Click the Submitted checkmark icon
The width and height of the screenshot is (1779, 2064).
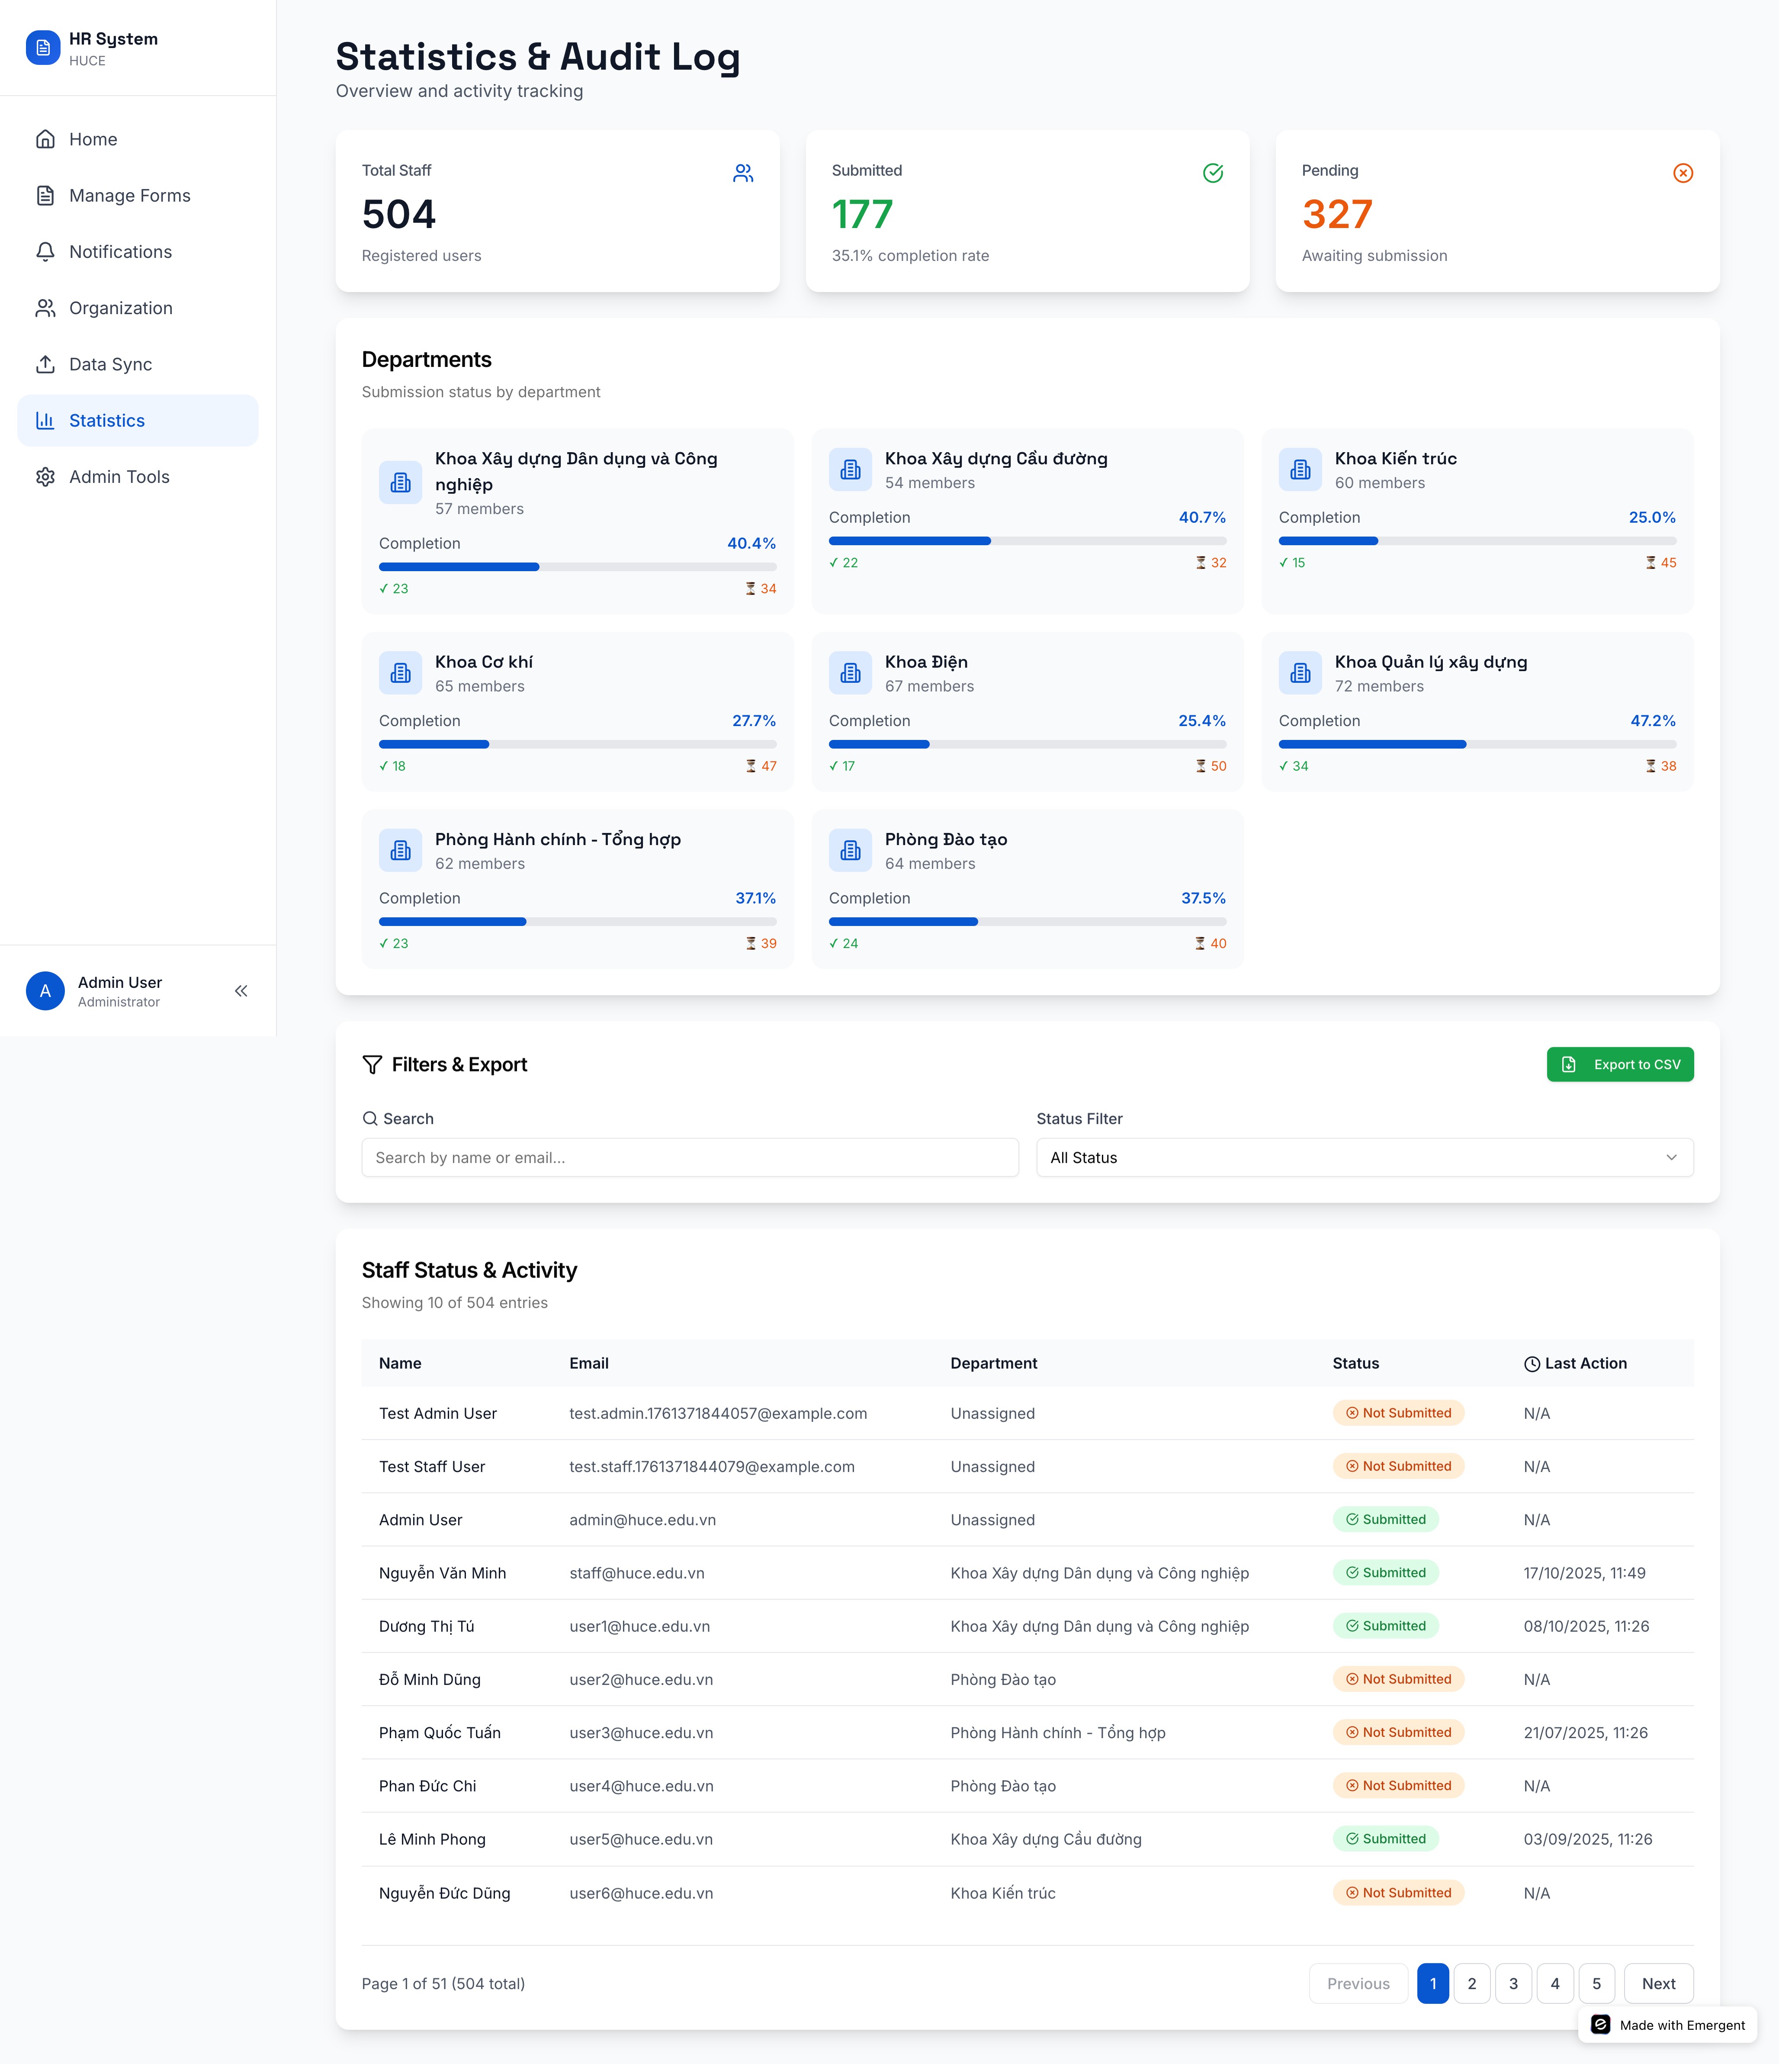(x=1212, y=174)
